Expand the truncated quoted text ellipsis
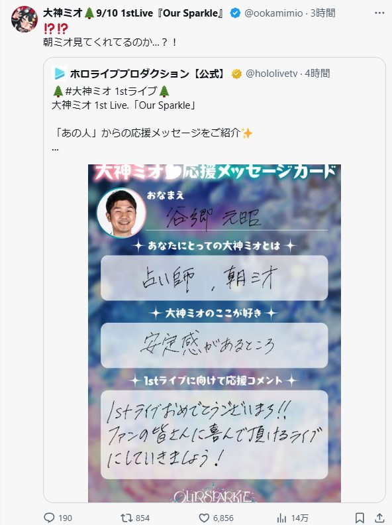This screenshot has width=392, height=525. point(55,148)
